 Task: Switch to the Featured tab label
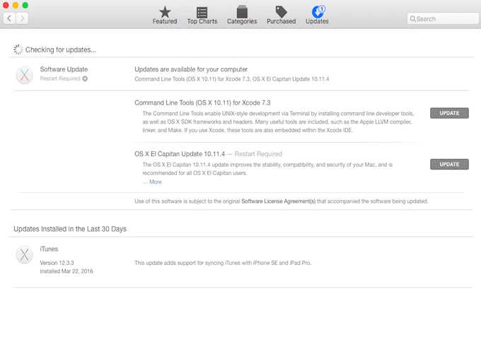[x=165, y=21]
